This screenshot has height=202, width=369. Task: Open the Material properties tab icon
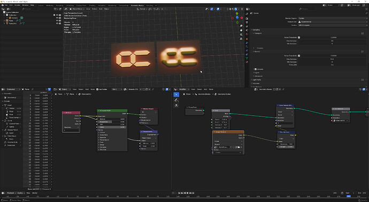coord(247,62)
